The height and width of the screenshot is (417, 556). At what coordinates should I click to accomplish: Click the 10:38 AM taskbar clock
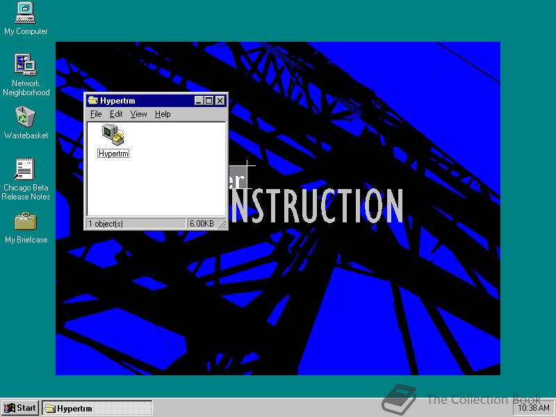(x=533, y=408)
